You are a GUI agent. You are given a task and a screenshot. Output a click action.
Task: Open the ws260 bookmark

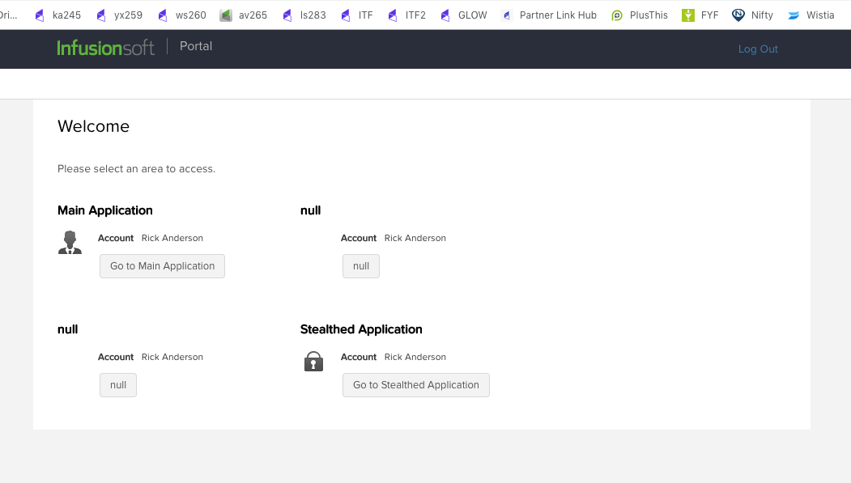click(182, 15)
